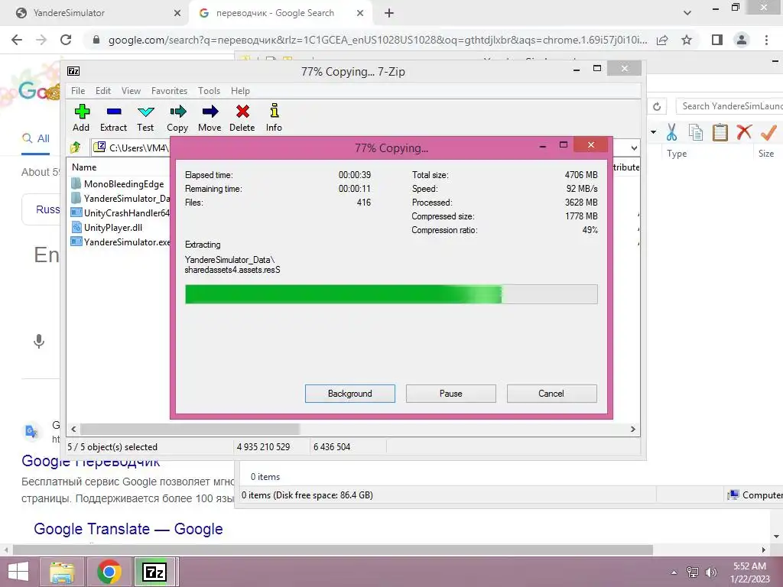Open Chrome profile avatar

(x=742, y=40)
